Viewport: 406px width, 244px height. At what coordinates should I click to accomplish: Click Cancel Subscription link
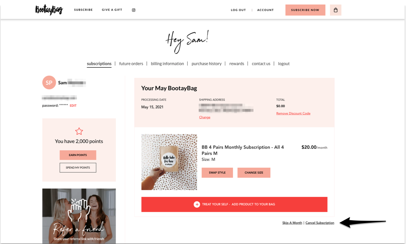coord(320,223)
